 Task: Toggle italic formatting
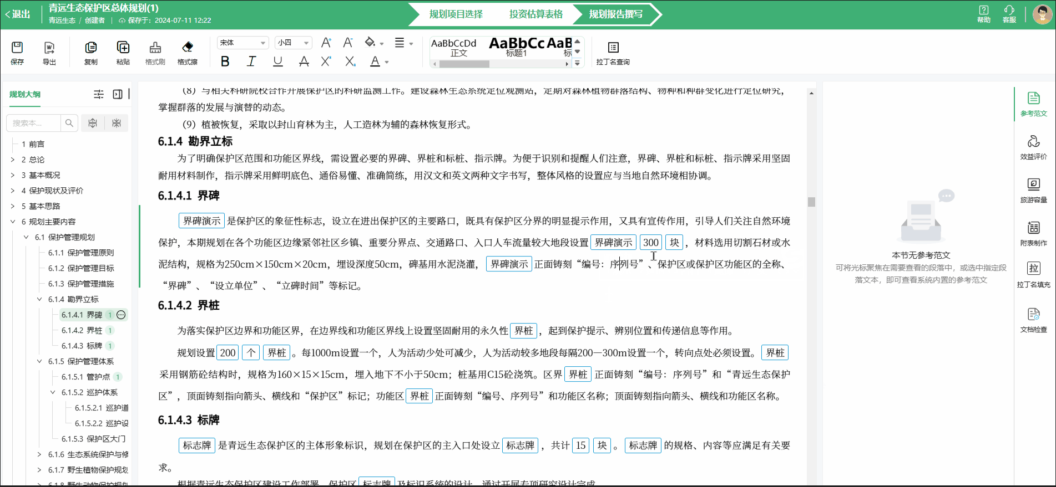pyautogui.click(x=251, y=61)
